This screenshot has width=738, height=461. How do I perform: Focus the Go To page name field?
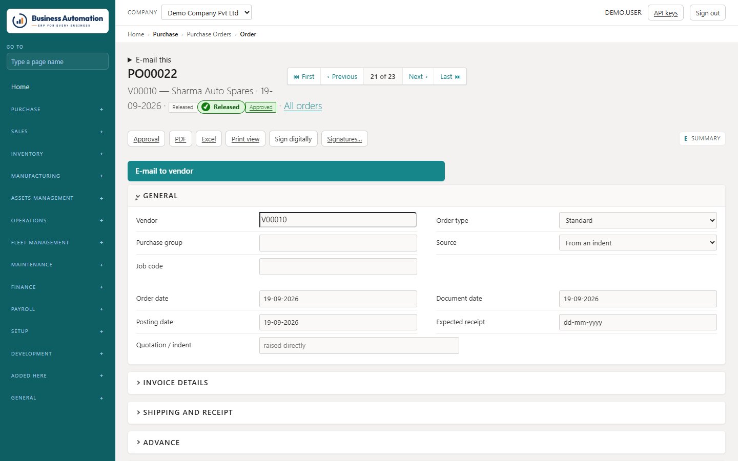pyautogui.click(x=57, y=61)
